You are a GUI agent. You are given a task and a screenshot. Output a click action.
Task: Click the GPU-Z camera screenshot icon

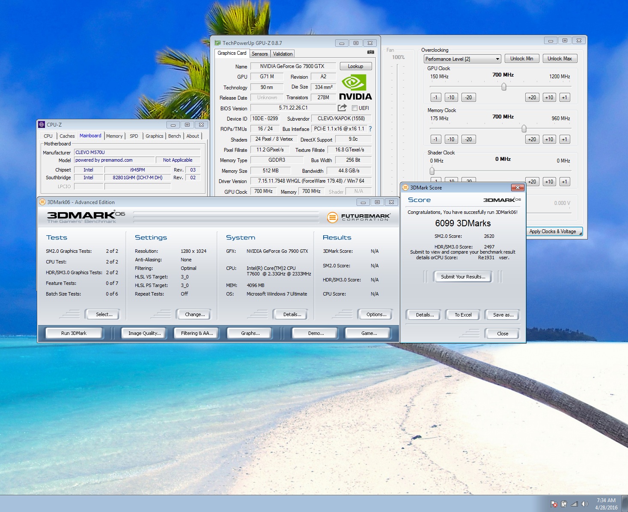pos(370,52)
